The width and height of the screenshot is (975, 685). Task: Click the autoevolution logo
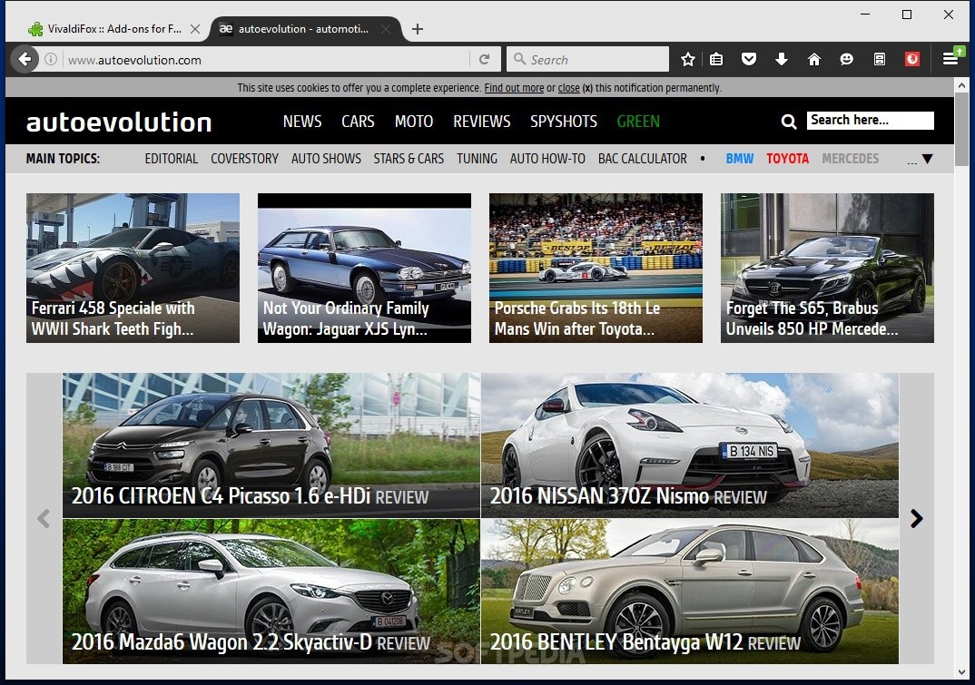[119, 122]
